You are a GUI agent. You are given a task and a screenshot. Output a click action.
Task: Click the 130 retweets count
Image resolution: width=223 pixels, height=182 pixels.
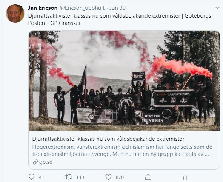80,177
